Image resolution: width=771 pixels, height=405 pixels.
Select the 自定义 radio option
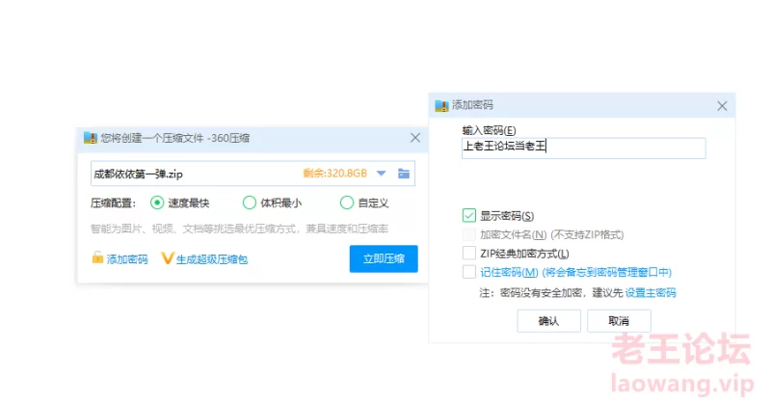click(x=347, y=202)
